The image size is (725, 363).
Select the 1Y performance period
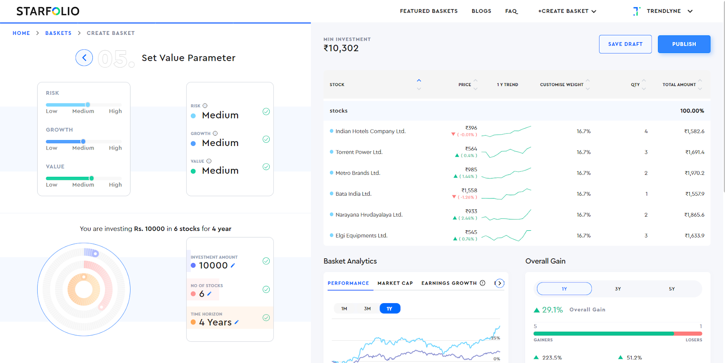click(390, 309)
